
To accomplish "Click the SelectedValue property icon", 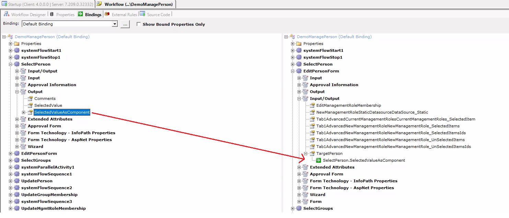I will coord(30,105).
